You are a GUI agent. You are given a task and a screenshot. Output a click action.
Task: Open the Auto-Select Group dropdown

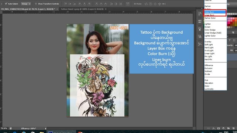[x=26, y=4]
